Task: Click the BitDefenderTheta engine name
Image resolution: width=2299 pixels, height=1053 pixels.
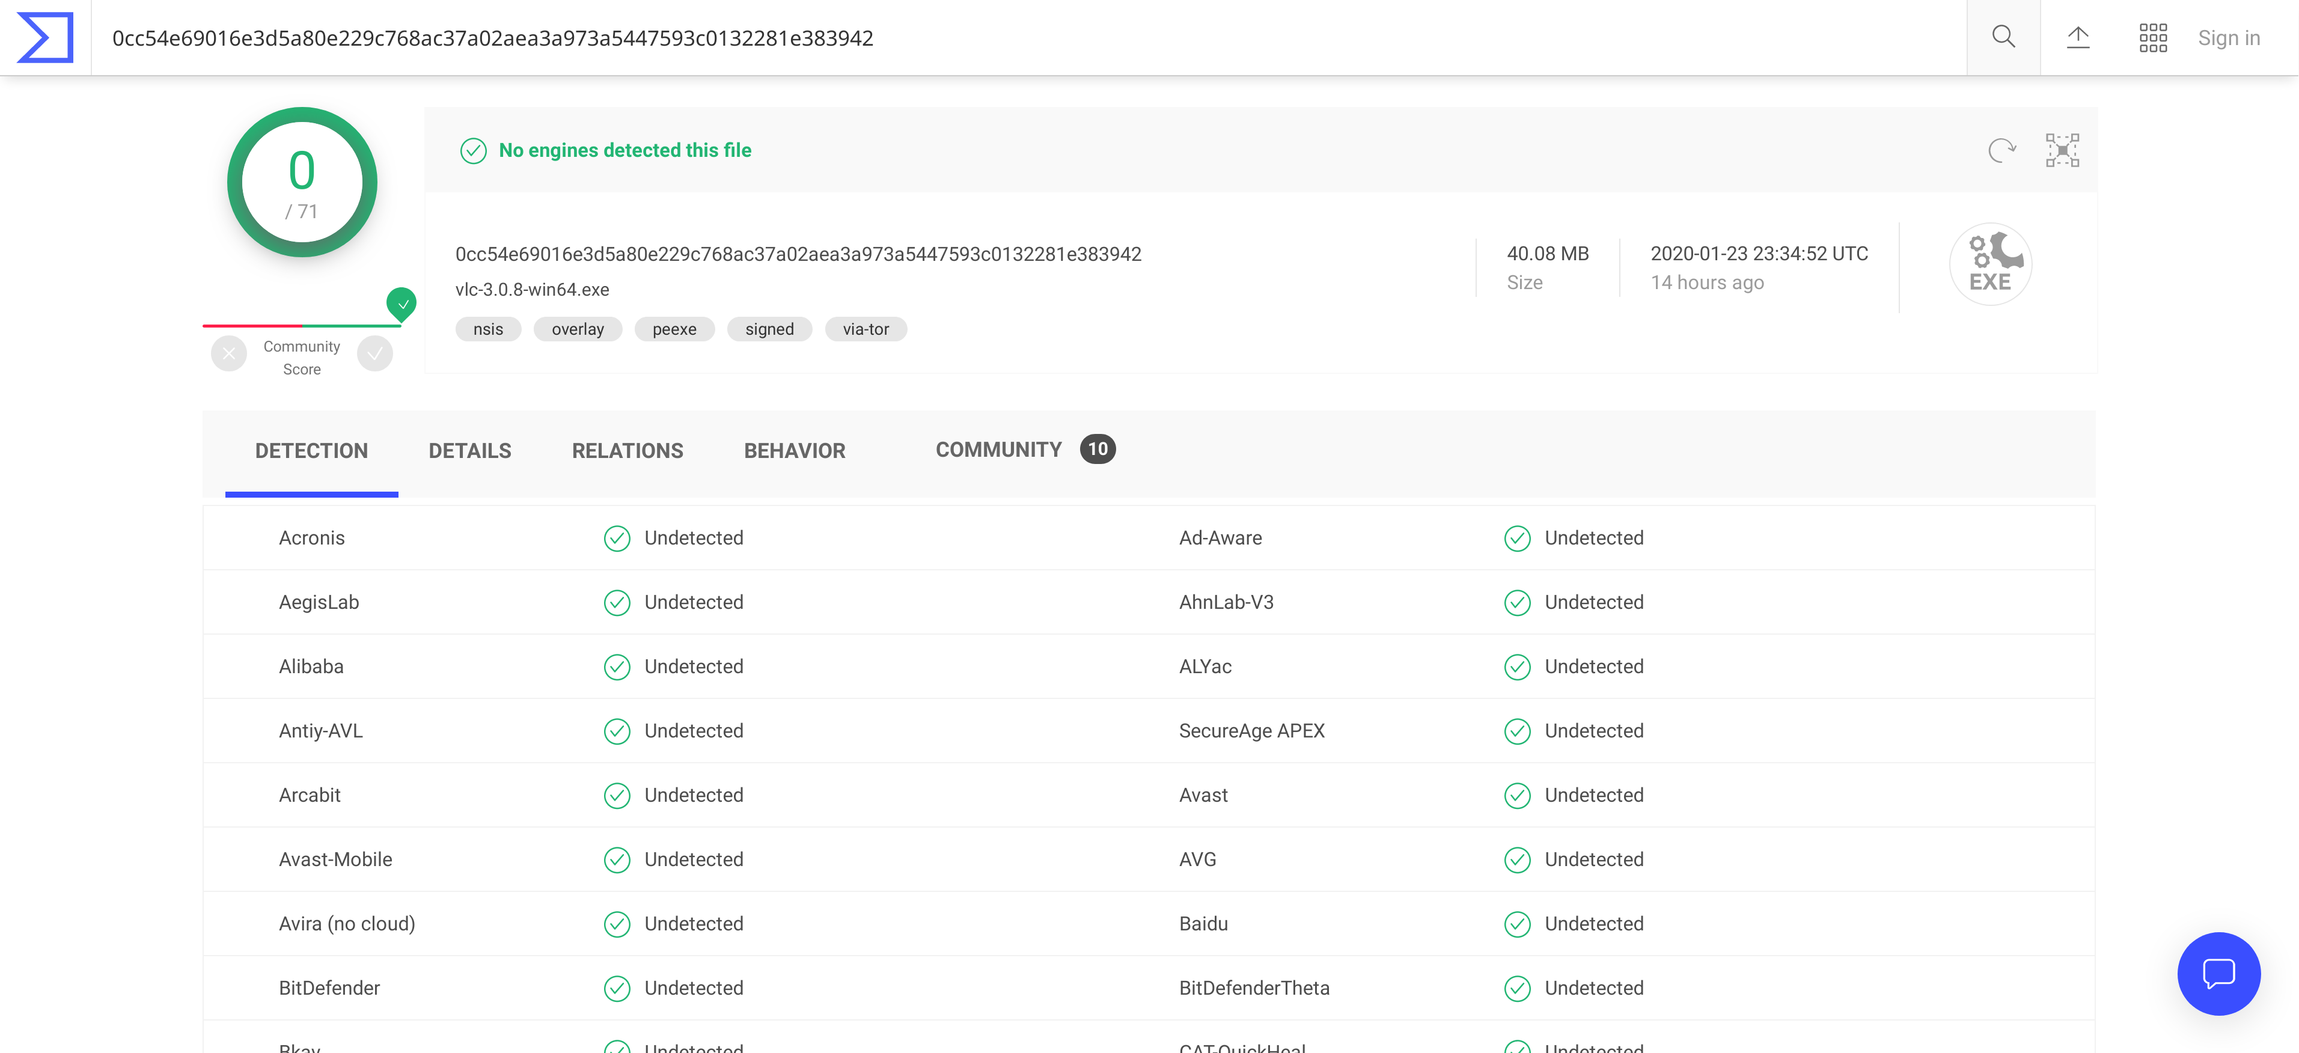Action: [1254, 988]
